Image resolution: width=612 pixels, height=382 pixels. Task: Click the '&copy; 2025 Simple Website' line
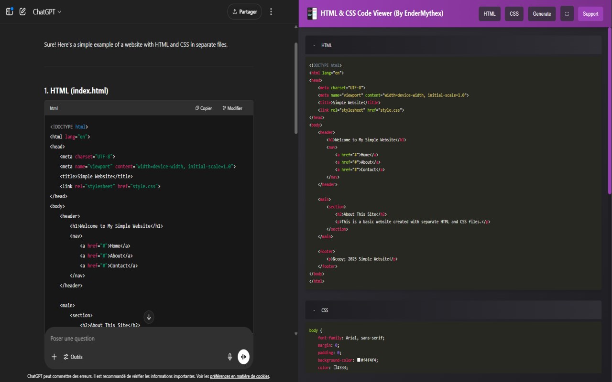point(362,259)
